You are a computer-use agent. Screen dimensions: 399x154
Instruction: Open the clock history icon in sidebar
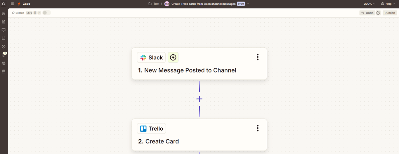4,46
